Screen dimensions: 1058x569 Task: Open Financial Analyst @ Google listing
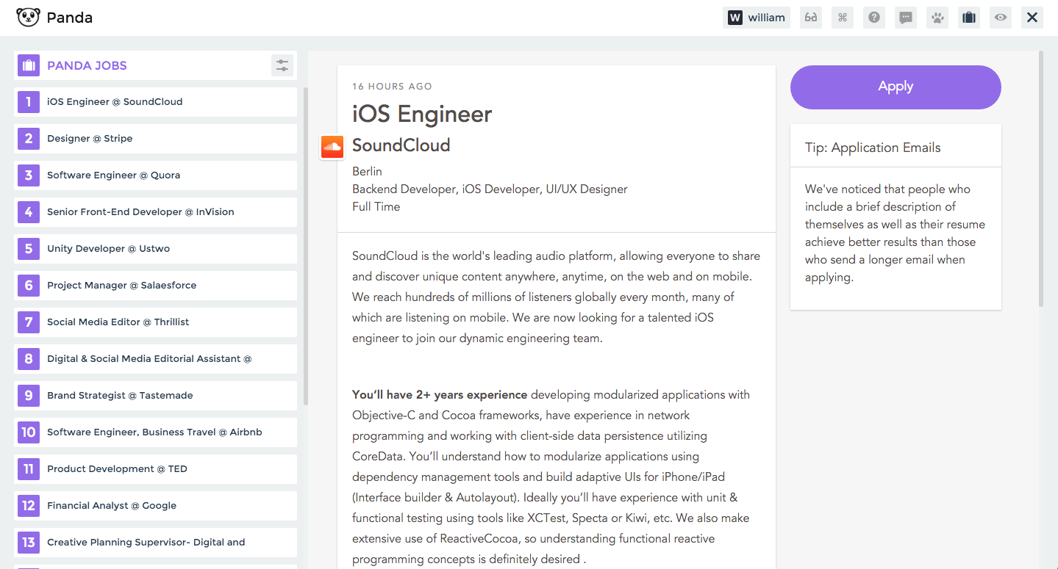[x=156, y=506]
